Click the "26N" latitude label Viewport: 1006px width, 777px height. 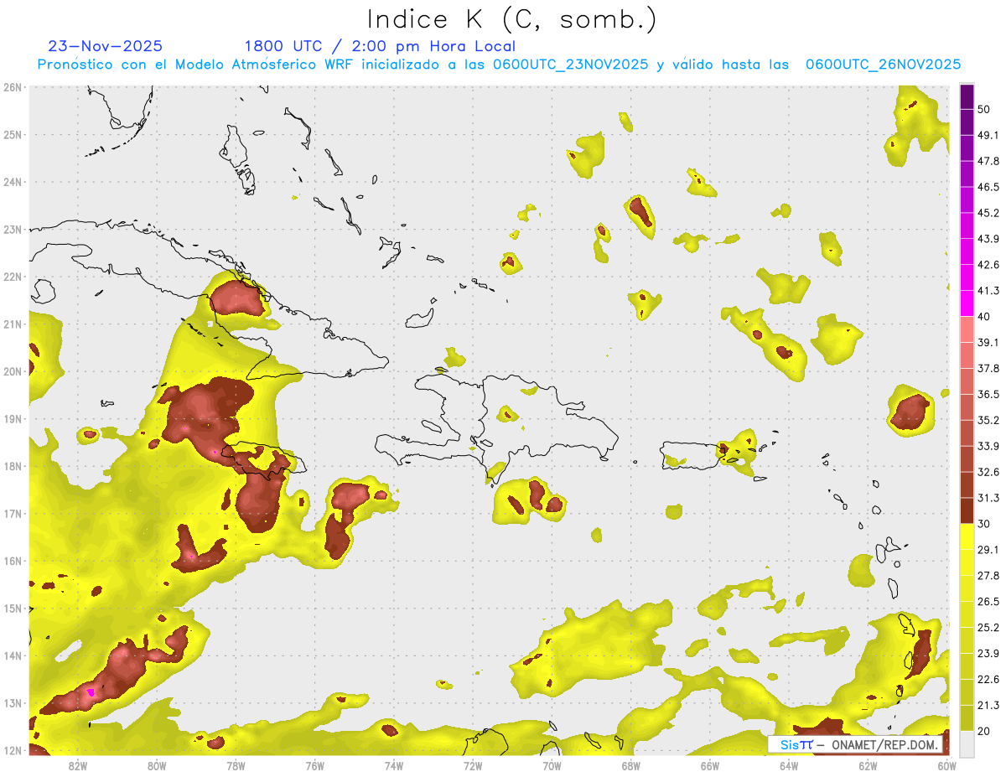pyautogui.click(x=13, y=87)
